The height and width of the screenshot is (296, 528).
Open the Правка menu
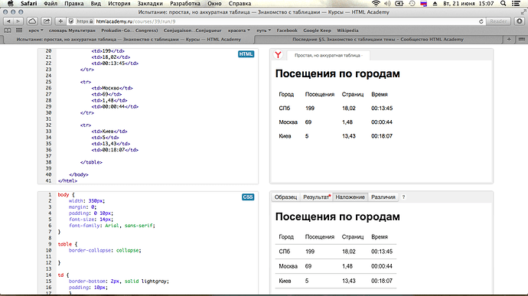74,3
